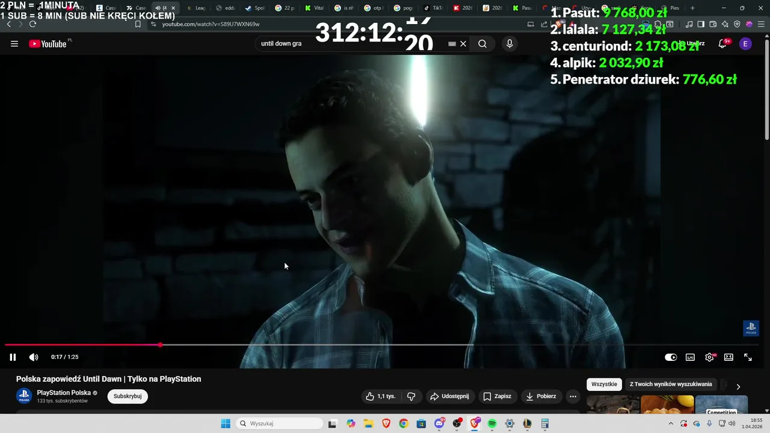The image size is (770, 433).
Task: Open Spotify from the taskbar
Action: point(492,423)
